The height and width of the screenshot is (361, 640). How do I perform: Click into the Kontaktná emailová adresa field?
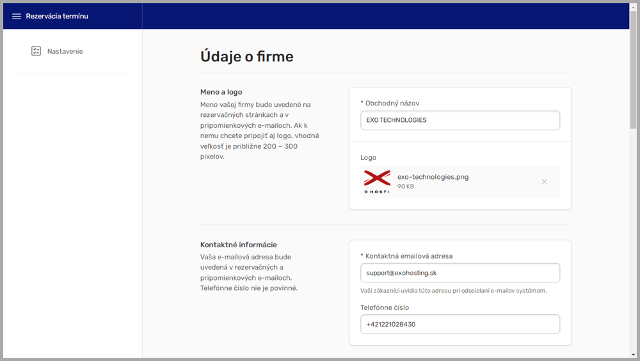(460, 273)
